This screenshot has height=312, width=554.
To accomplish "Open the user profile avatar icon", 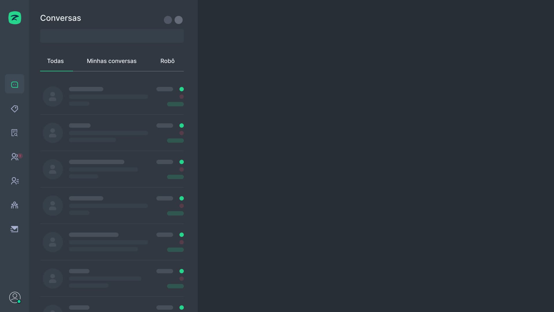I will click(x=15, y=297).
